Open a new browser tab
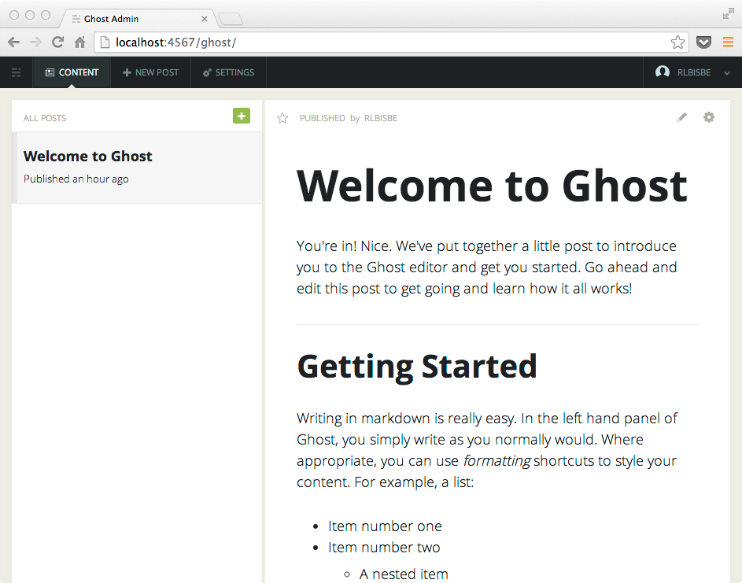This screenshot has height=583, width=742. click(230, 19)
